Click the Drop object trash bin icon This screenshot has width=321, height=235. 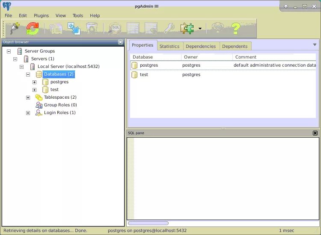pyautogui.click(x=92, y=28)
